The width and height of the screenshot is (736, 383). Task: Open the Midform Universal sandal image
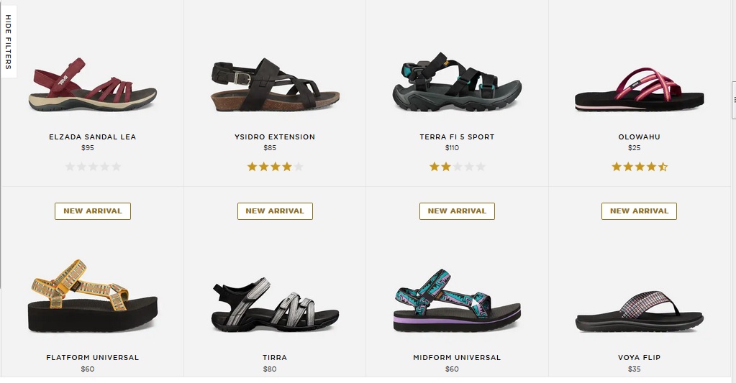click(x=457, y=300)
